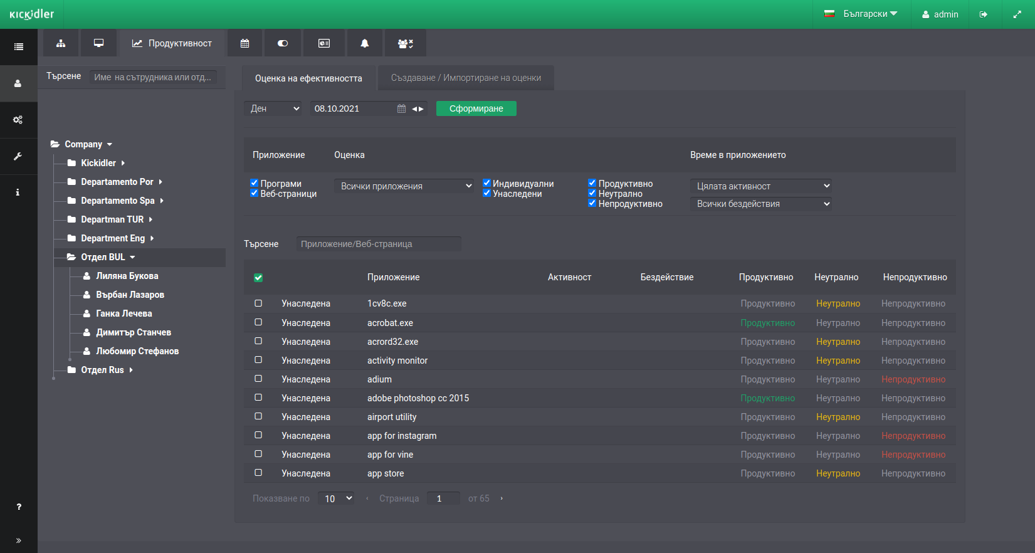
Task: Go to the next page arrow
Action: click(x=502, y=498)
